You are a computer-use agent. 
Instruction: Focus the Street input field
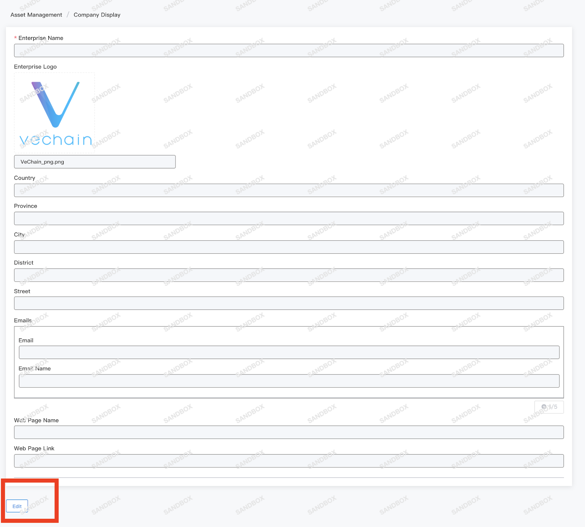coord(289,303)
